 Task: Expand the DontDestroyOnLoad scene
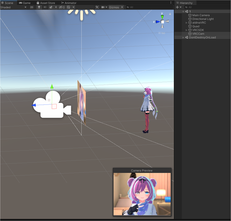(183, 37)
